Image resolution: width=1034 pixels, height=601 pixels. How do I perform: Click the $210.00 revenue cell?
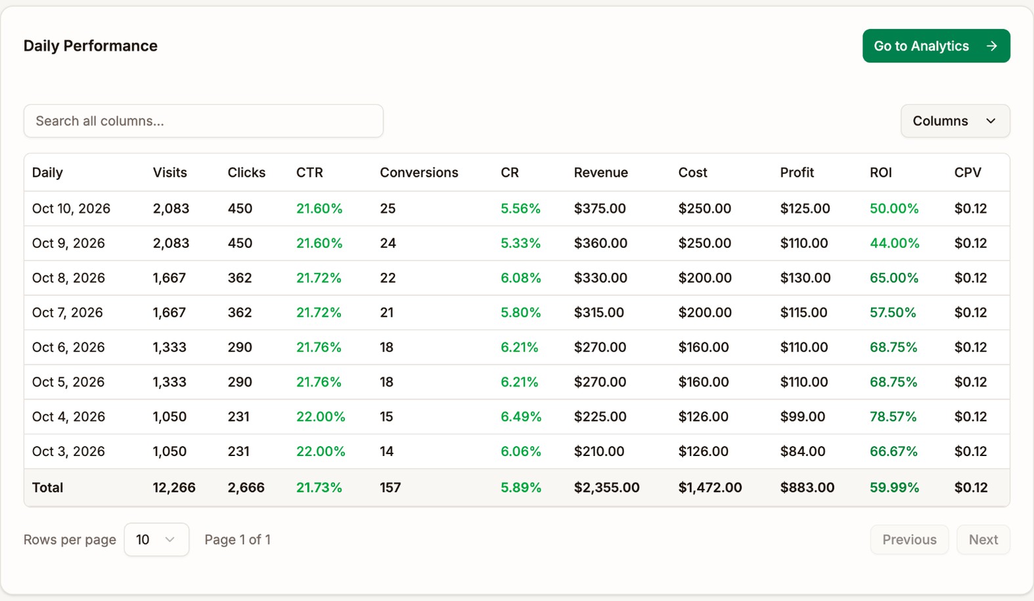[599, 452]
